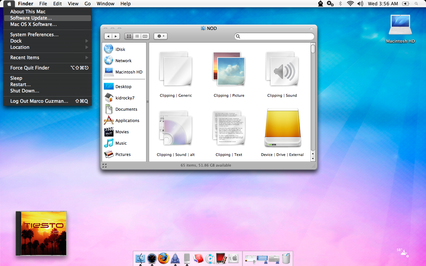Open the File menu
This screenshot has width=426, height=266.
pyautogui.click(x=43, y=4)
